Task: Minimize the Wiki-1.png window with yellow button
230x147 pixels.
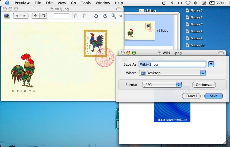Action: click(x=128, y=53)
